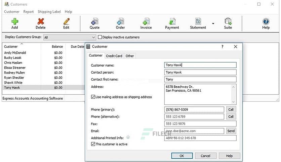
Task: Toggle Display inactive customers checkbox
Action: 100,37
